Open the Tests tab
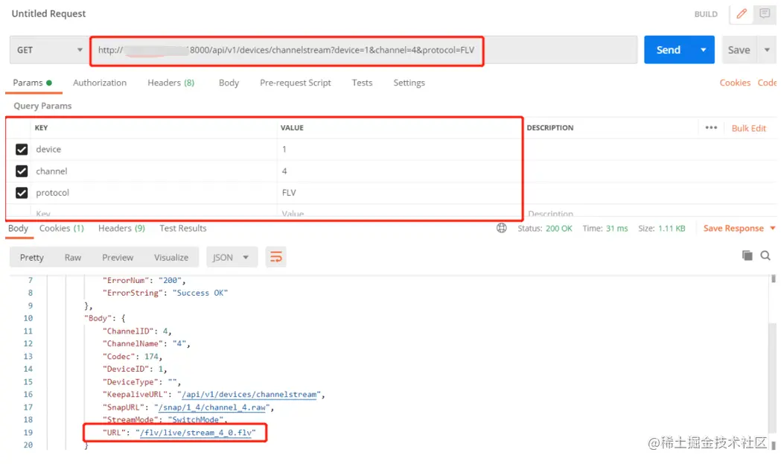 [362, 83]
